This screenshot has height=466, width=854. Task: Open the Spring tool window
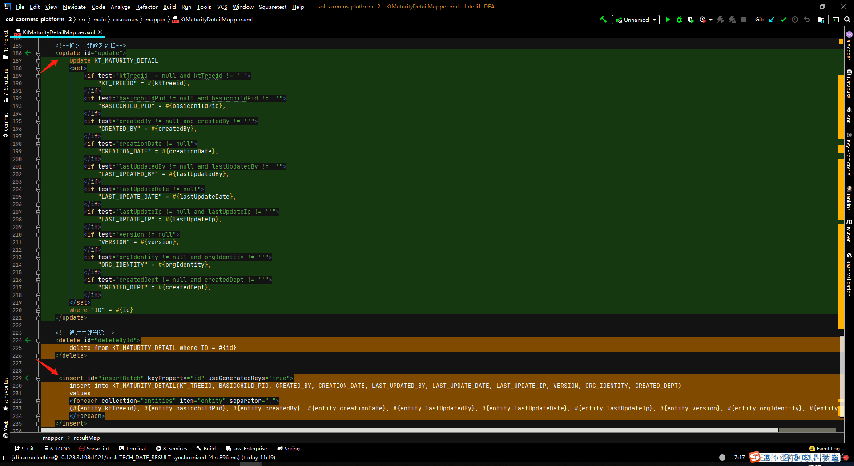pyautogui.click(x=288, y=449)
